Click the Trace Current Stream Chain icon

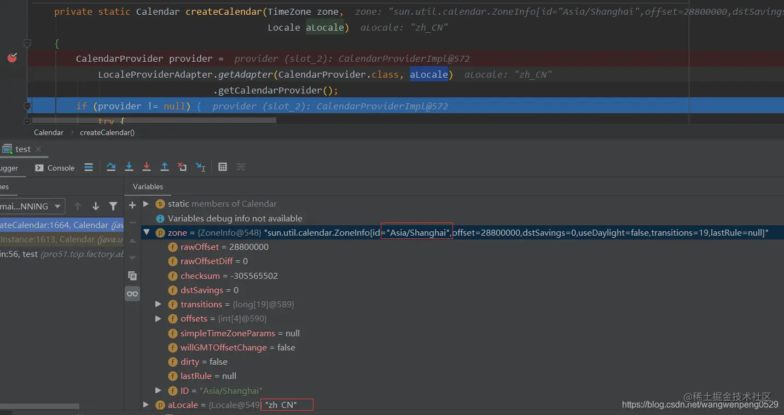tap(241, 167)
